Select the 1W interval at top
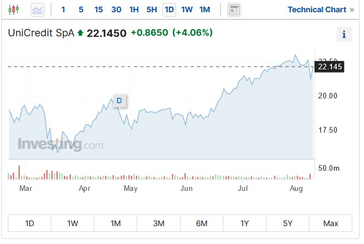 click(187, 9)
